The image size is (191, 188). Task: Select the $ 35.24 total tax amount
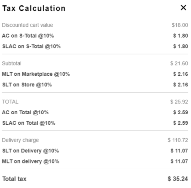(178, 179)
